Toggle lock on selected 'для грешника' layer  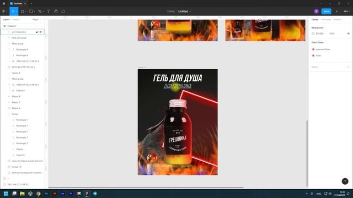pyautogui.click(x=37, y=32)
